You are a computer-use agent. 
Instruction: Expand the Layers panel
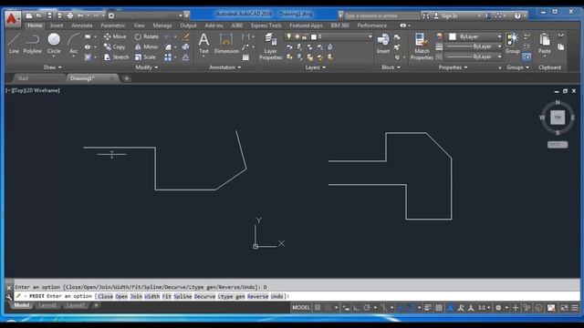click(x=315, y=67)
